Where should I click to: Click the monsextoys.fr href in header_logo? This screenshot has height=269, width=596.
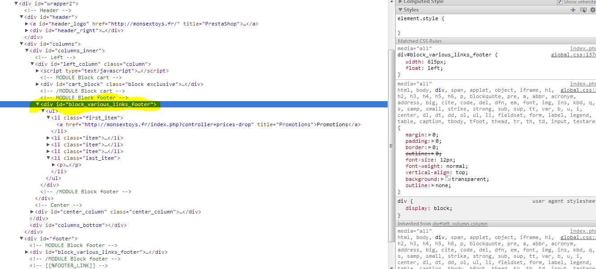point(145,24)
